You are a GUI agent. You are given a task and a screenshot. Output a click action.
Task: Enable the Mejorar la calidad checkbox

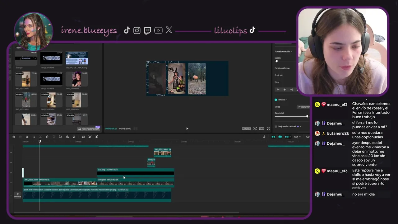[276, 127]
